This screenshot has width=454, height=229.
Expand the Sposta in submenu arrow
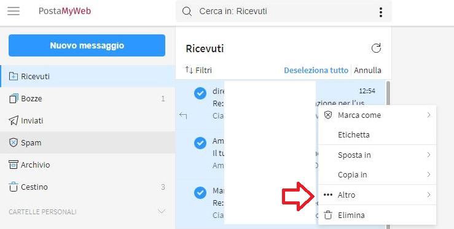pos(429,155)
